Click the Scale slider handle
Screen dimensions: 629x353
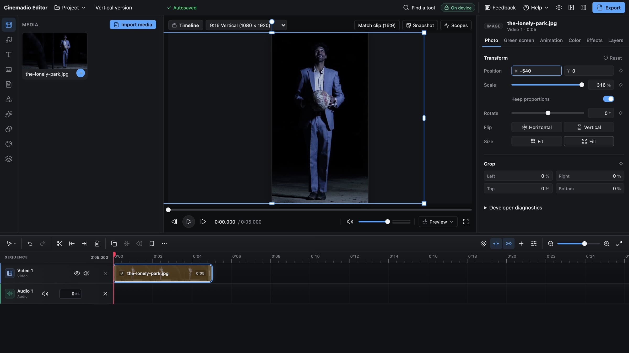coord(582,85)
